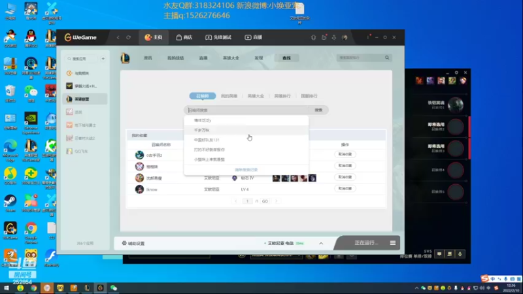Open hamburger menu beside 正在运行
This screenshot has width=523, height=294.
tap(393, 243)
